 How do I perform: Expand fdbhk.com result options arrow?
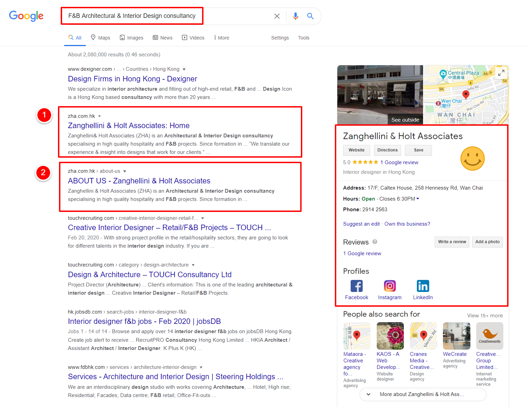coord(201,368)
